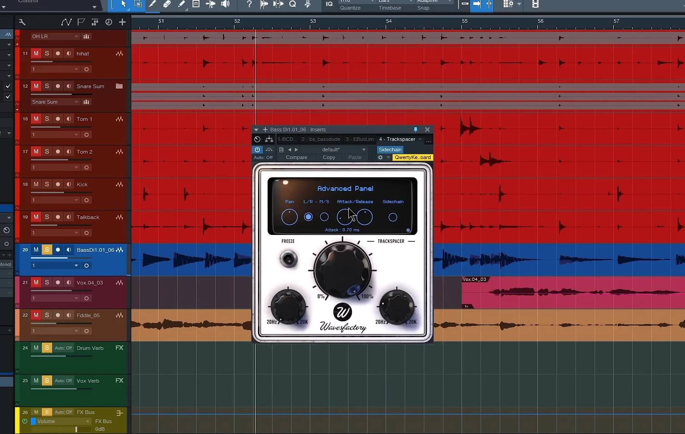Click the Pan knob in Advanced Panel
Screen dimensions: 685x434
click(x=289, y=217)
